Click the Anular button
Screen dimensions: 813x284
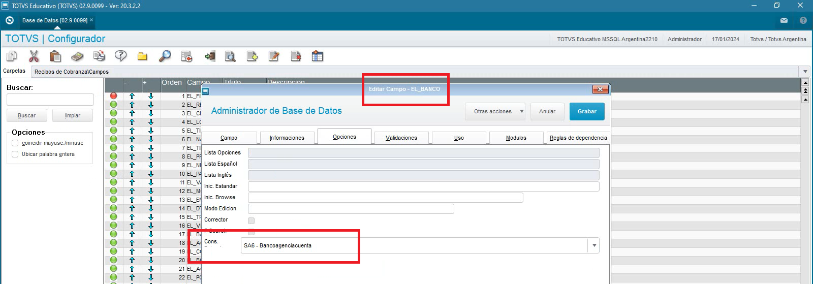click(547, 111)
